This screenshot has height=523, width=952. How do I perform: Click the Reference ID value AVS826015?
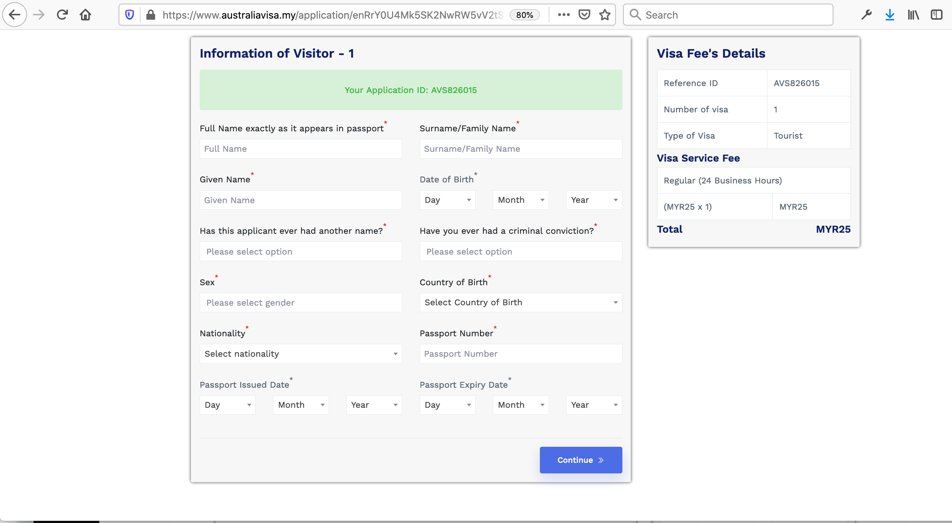pyautogui.click(x=796, y=83)
